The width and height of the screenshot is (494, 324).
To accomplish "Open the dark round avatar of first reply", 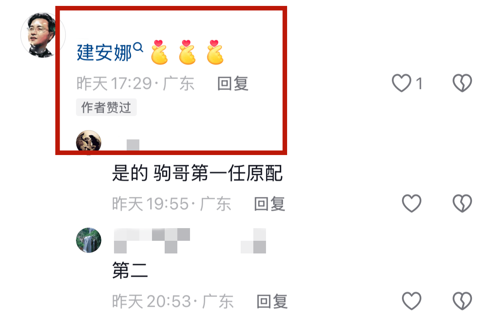I will 89,142.
